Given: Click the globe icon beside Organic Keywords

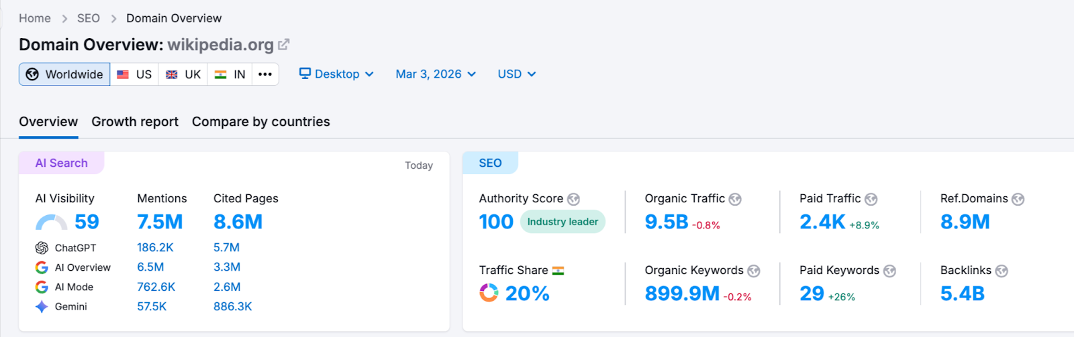Looking at the screenshot, I should click(x=754, y=271).
